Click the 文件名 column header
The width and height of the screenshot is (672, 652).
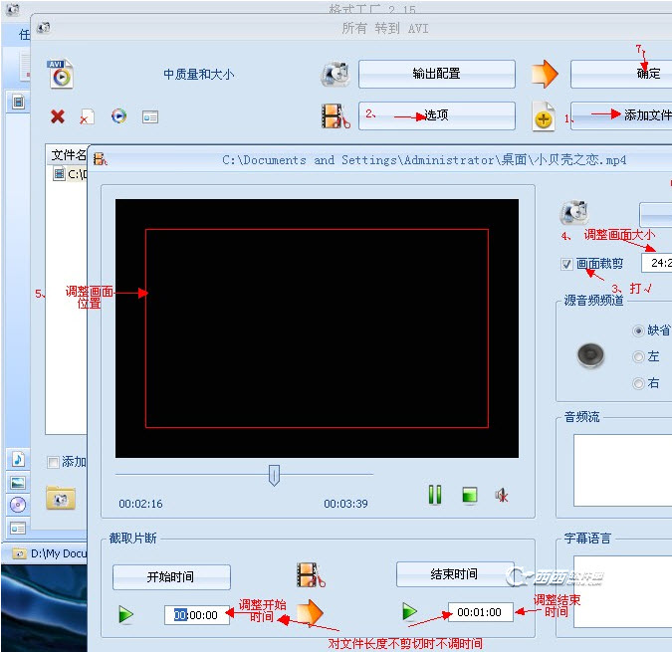[x=68, y=155]
